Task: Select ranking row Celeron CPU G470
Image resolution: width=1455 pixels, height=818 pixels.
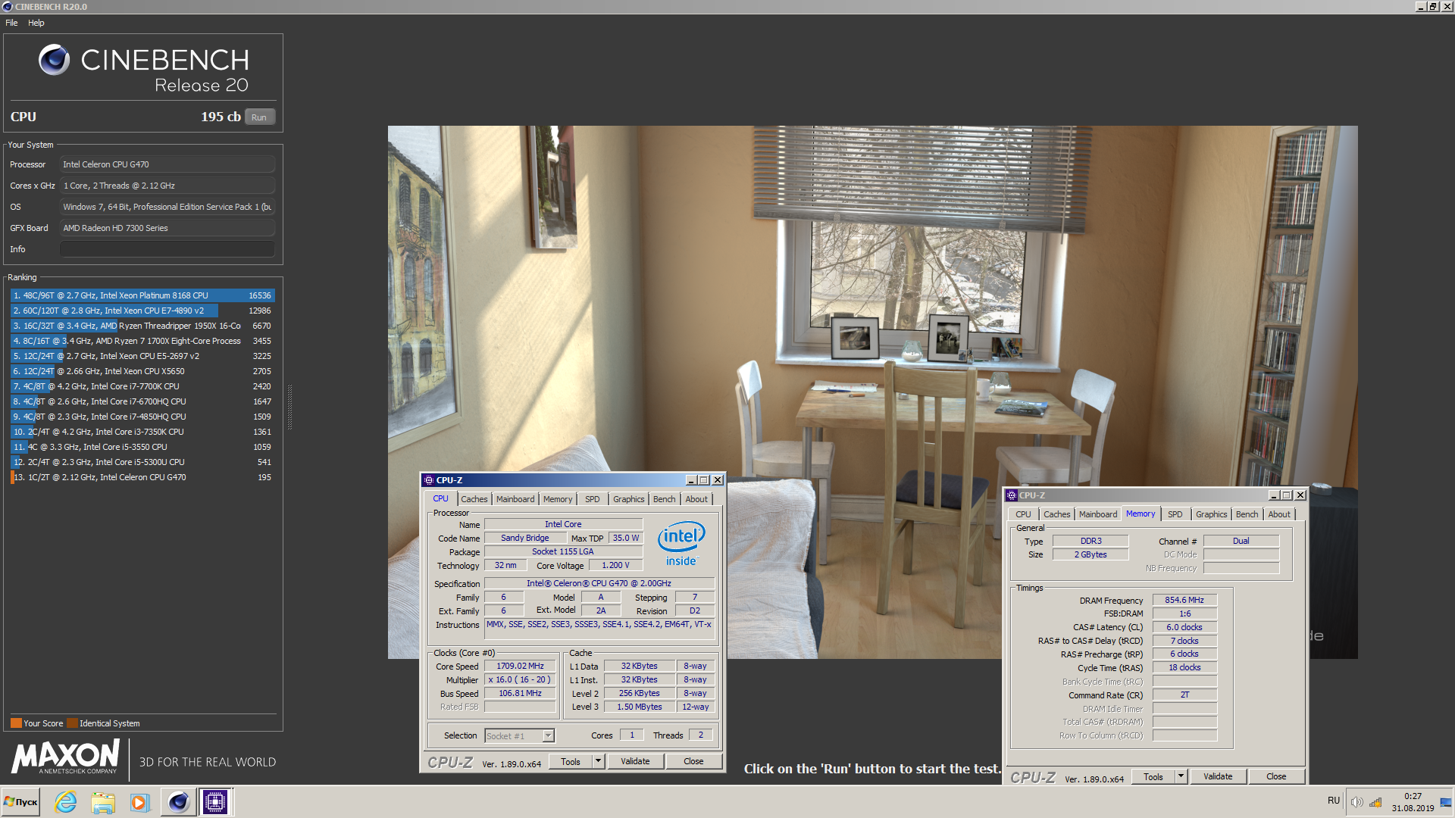Action: click(142, 477)
